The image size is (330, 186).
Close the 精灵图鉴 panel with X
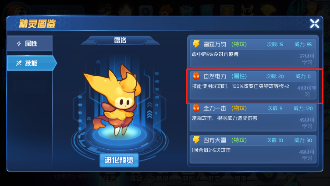[x=314, y=23]
